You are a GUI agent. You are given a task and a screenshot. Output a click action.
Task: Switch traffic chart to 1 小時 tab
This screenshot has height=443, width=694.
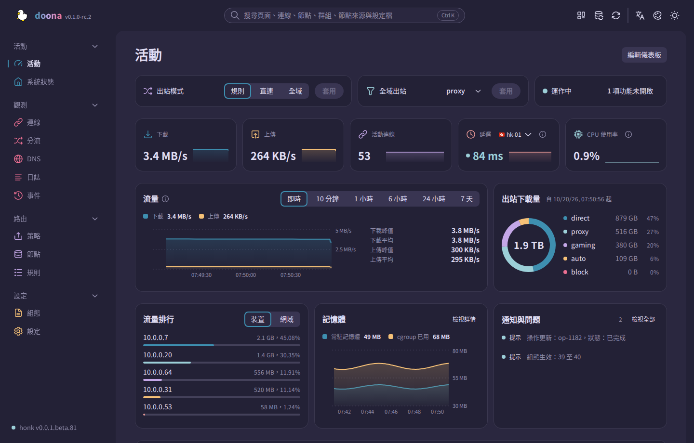click(363, 199)
